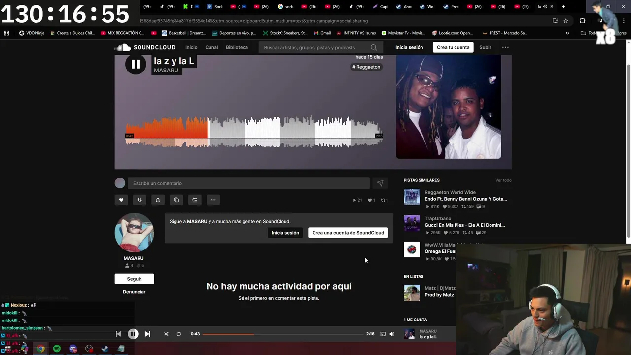Open the Omega El Fuerte track thumbnail
This screenshot has height=355, width=631.
tap(412, 249)
